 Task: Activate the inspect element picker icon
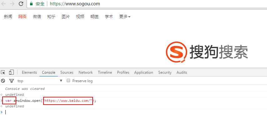tap(3, 72)
